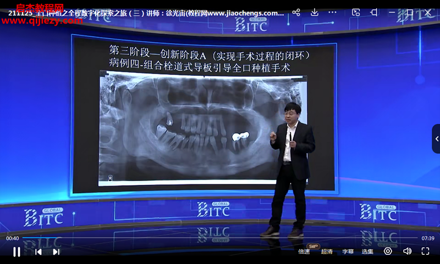Screen dimensions: 440x264
Task: Open 字幕 subtitles settings
Action: (x=348, y=251)
